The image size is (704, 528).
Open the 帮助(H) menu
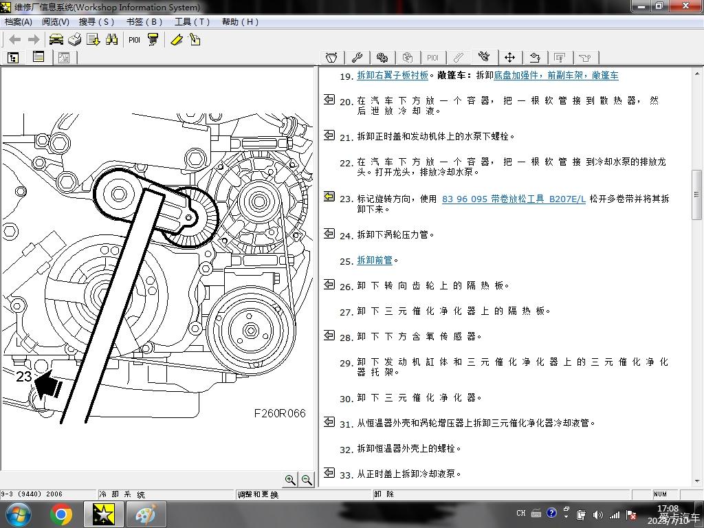pyautogui.click(x=240, y=21)
